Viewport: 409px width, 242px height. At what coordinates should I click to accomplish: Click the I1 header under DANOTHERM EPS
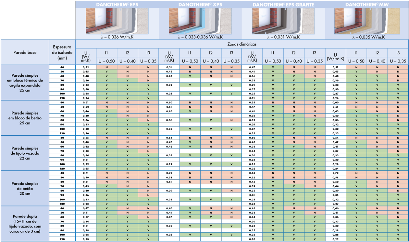106,53
